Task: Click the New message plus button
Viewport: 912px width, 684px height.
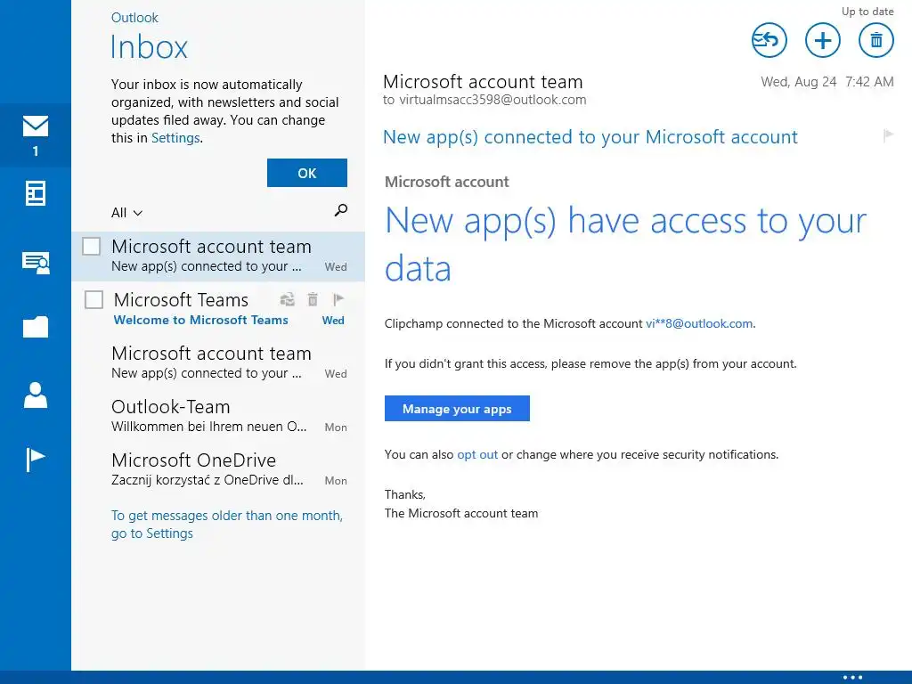Action: pos(822,40)
